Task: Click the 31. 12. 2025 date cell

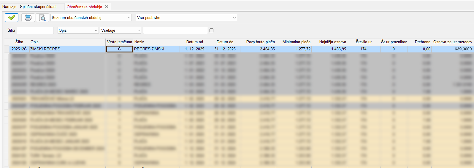Action: pos(225,49)
